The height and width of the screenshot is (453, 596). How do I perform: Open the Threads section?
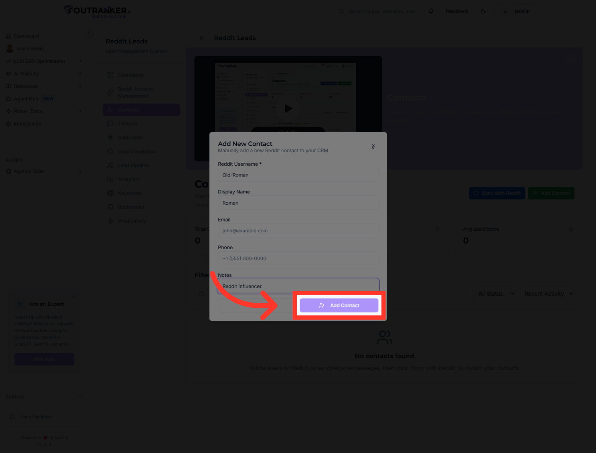[x=141, y=124]
